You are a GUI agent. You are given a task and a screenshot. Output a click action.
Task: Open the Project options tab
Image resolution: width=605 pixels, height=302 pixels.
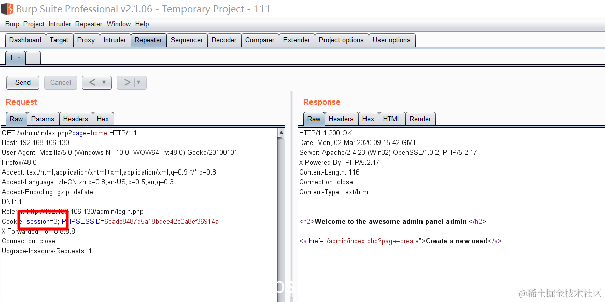(x=342, y=40)
